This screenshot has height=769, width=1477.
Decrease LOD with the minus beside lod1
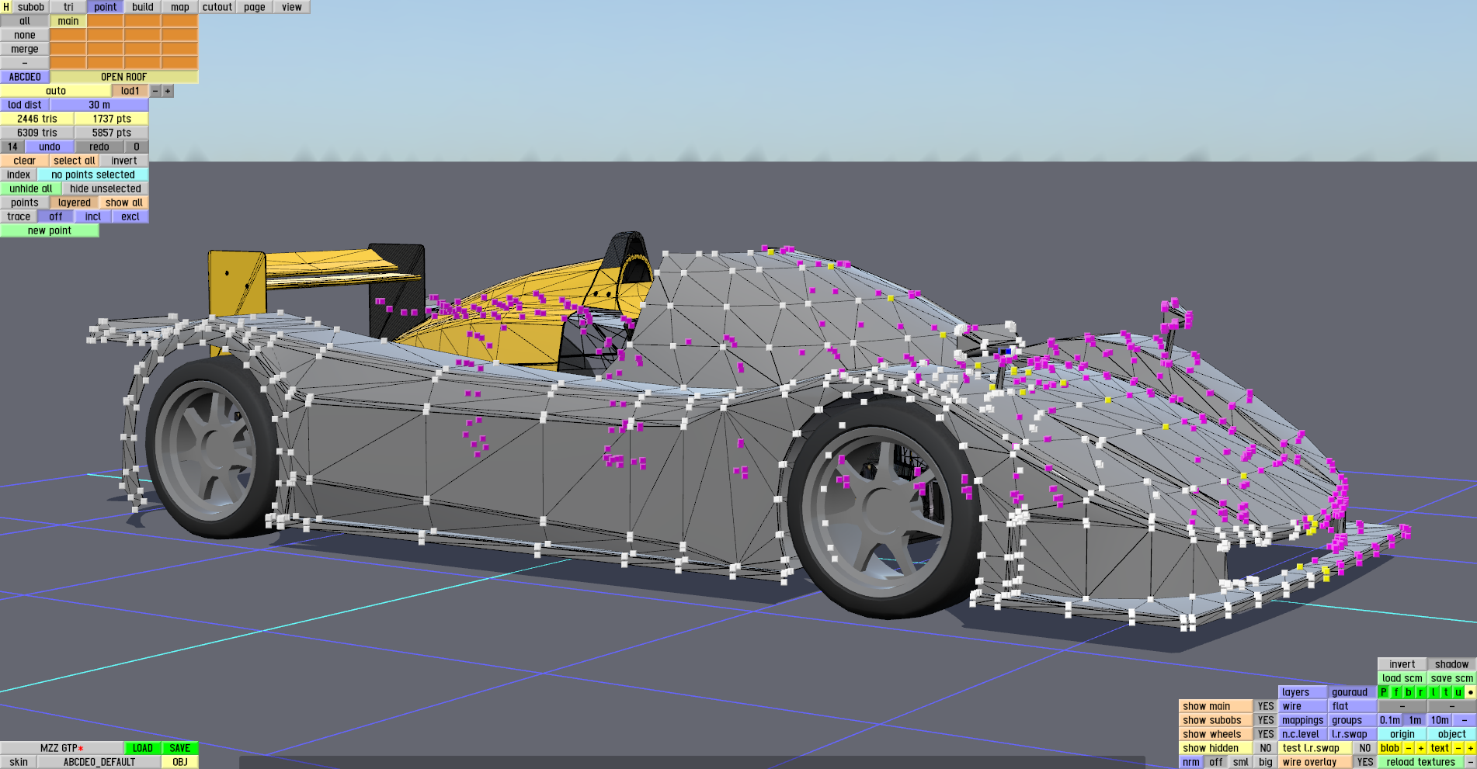(x=155, y=91)
